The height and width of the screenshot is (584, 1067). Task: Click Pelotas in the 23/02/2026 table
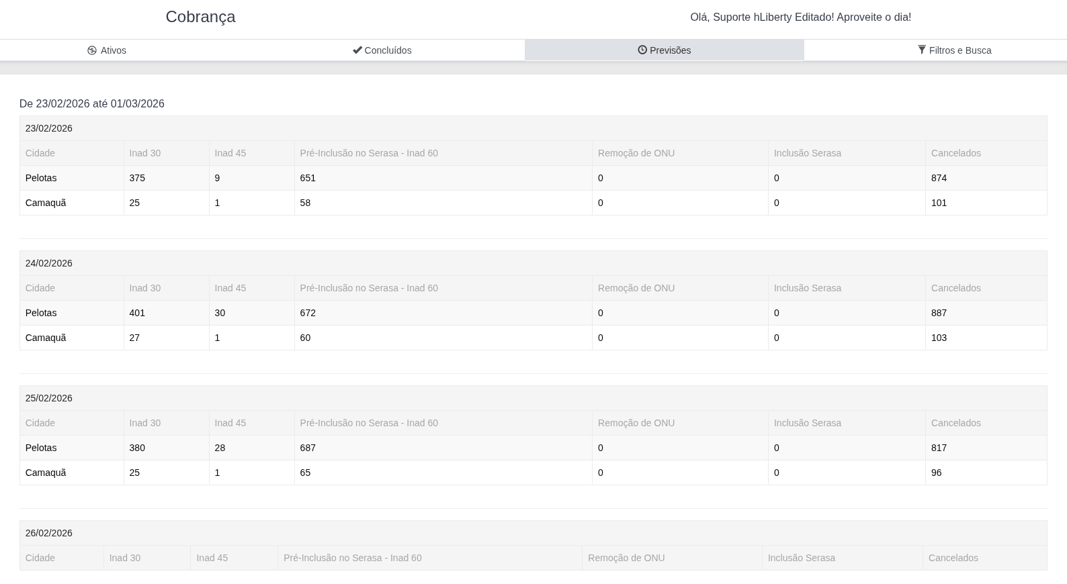pyautogui.click(x=41, y=178)
